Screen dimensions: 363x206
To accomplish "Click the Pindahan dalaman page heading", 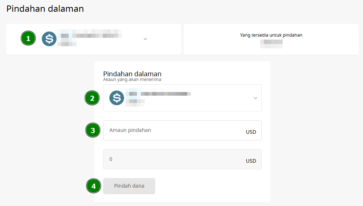I will (45, 9).
